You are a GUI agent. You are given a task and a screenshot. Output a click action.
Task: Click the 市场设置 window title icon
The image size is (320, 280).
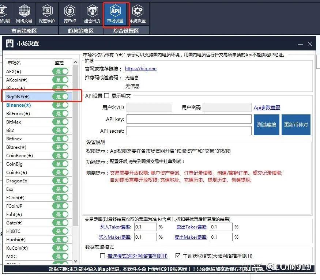pos(10,43)
